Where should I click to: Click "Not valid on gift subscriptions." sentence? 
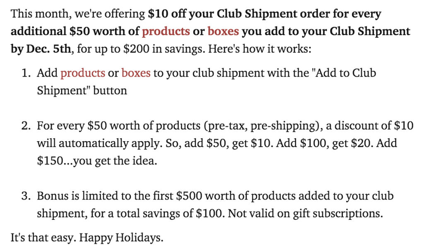pyautogui.click(x=306, y=214)
